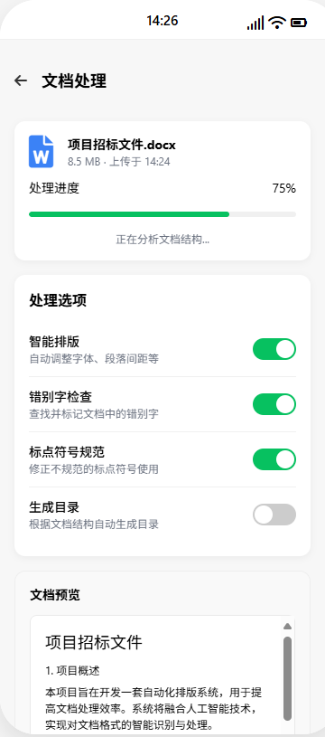Enable the 生成目录 toggle
The image size is (325, 737).
coord(274,515)
